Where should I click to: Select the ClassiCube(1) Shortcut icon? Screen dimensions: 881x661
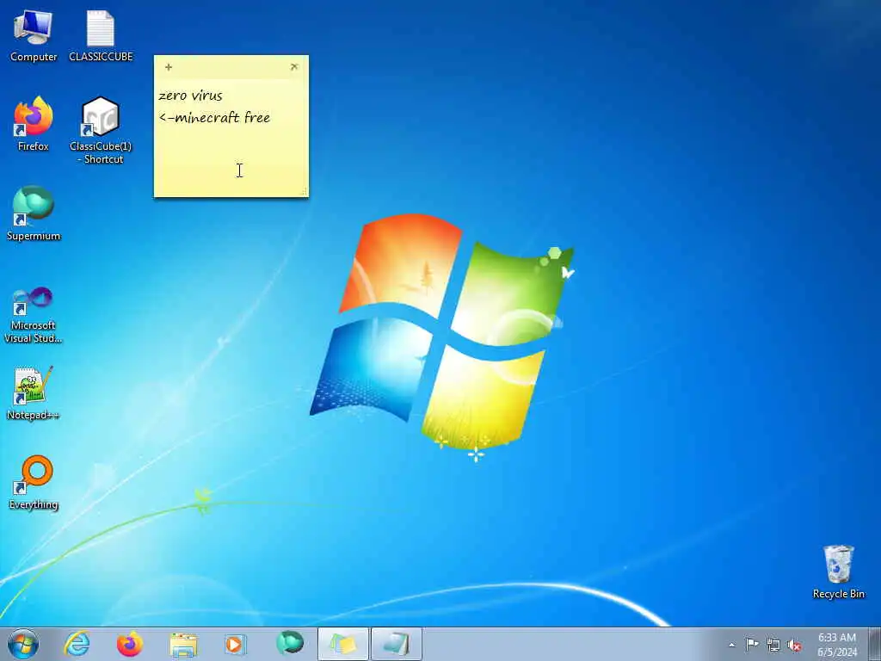click(x=101, y=131)
